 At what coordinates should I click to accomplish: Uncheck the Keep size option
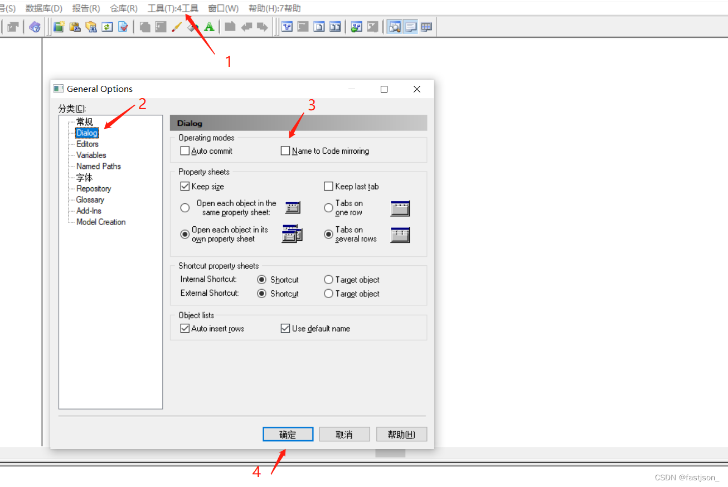coord(185,186)
